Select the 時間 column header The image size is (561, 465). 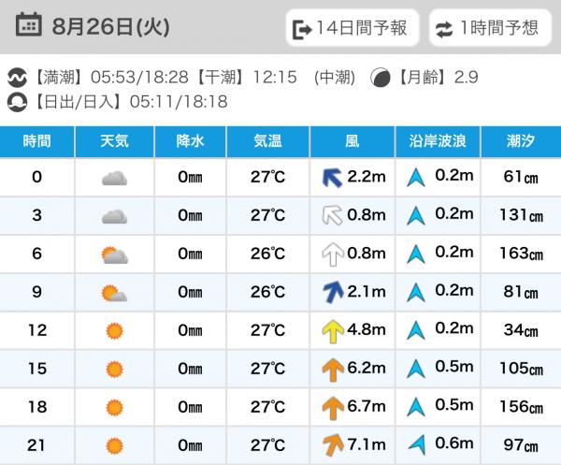pyautogui.click(x=36, y=141)
